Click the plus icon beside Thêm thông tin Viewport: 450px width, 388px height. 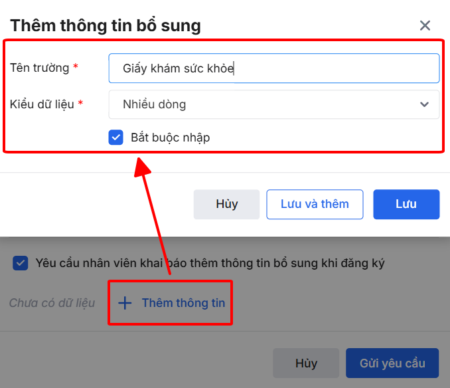[125, 303]
